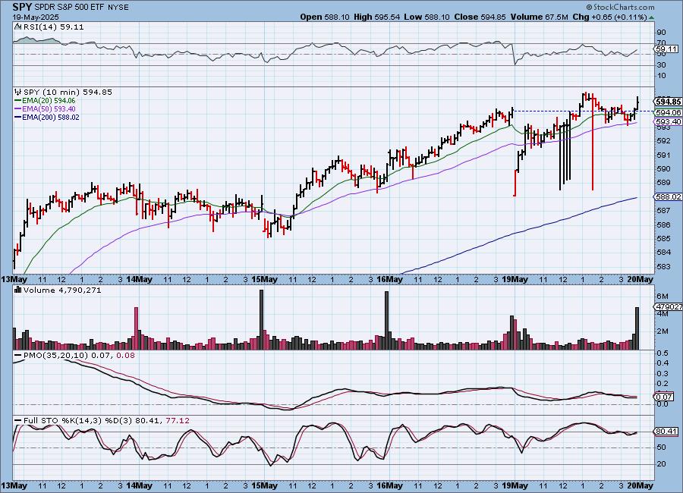The height and width of the screenshot is (493, 683).
Task: Click the 80.41 tag on the stochastic axis
Action: point(667,432)
